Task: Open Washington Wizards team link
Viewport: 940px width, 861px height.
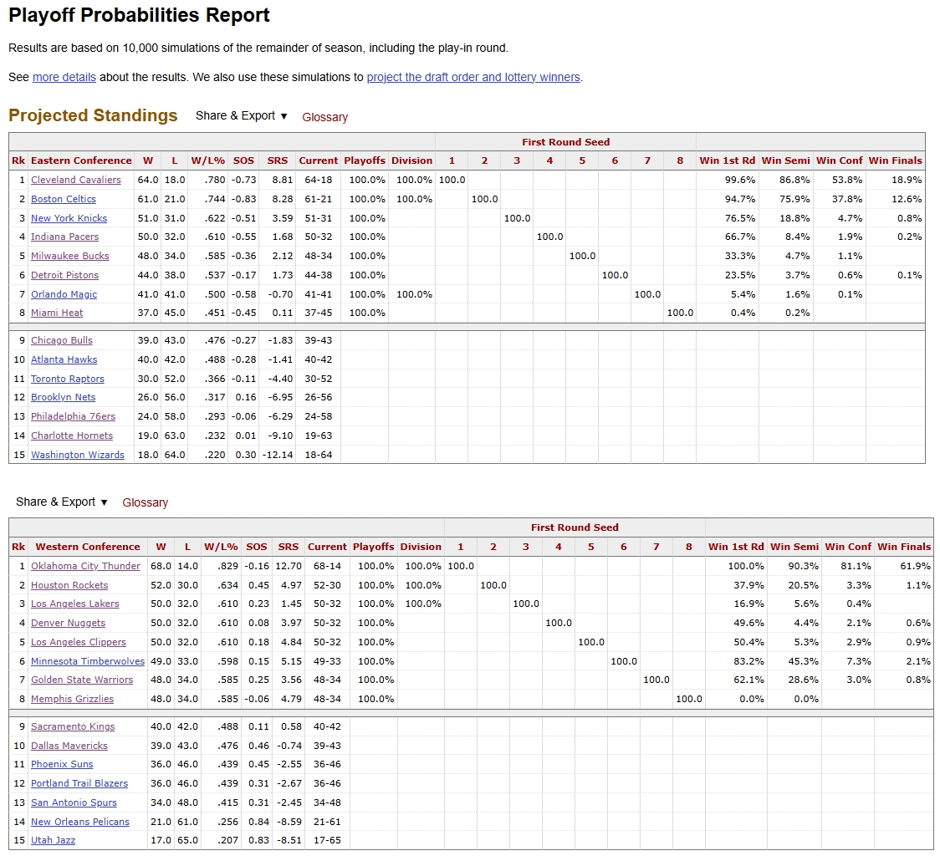Action: click(x=77, y=455)
